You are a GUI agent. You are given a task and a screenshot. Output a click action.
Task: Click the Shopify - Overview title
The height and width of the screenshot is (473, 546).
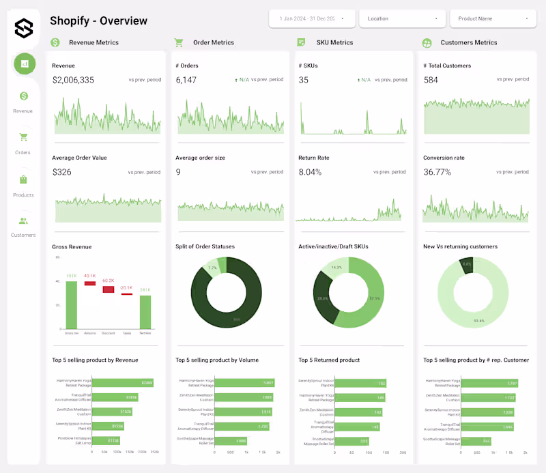tap(98, 21)
